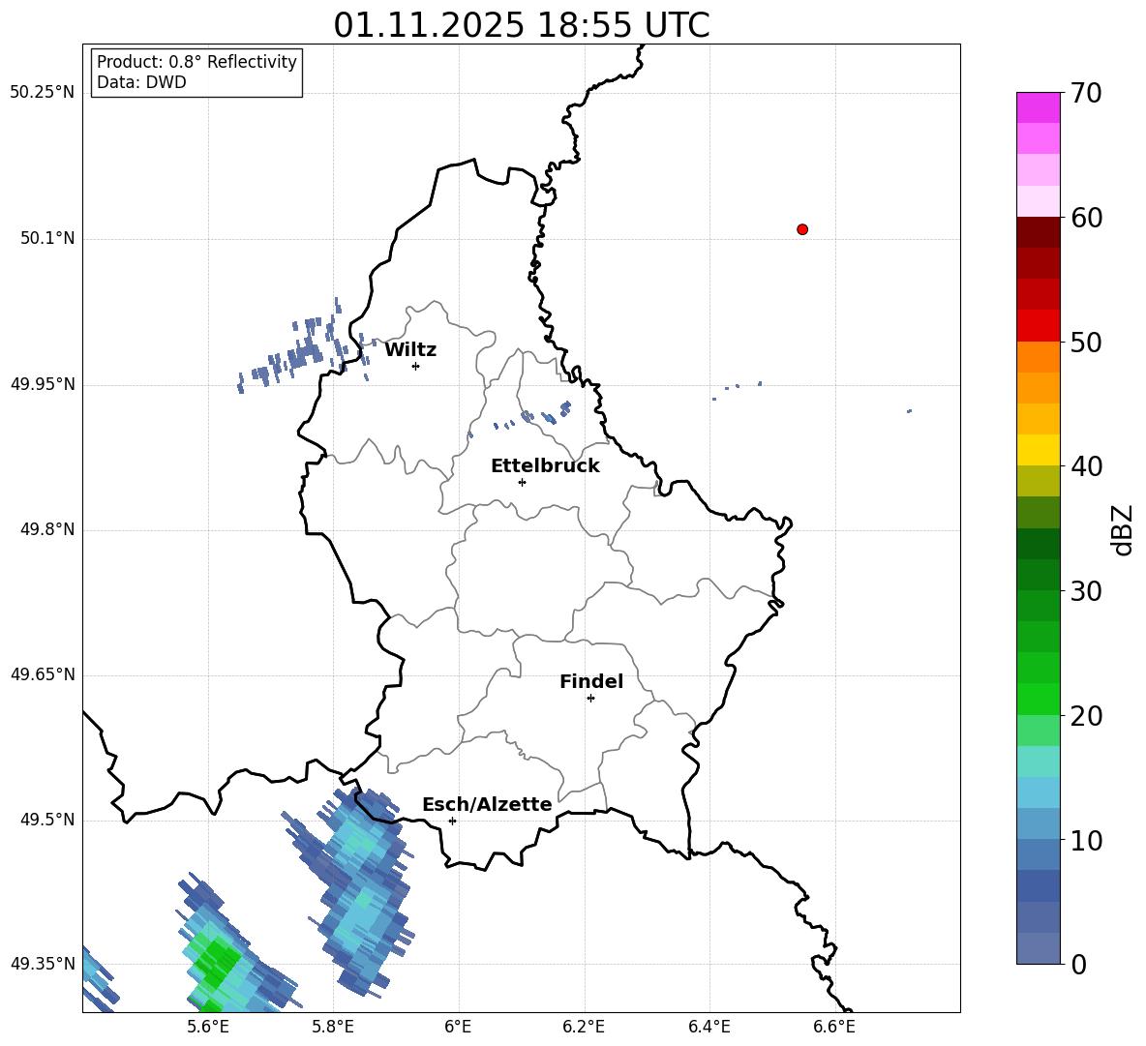Click the Esch/Alzette station cross marker
Viewport: 1146px width, 1046px height.
[452, 821]
